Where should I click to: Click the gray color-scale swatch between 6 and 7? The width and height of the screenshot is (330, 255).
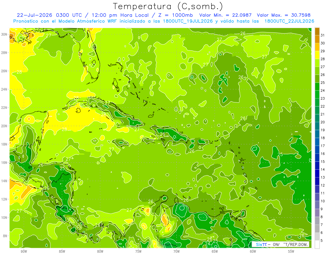point(317,229)
